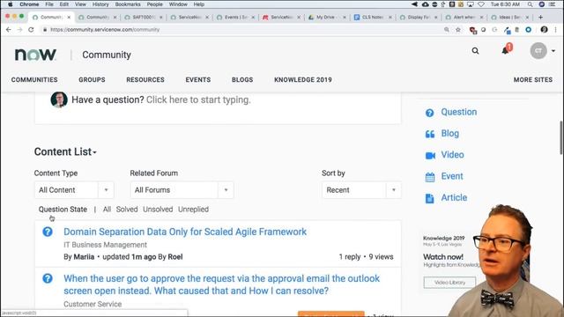Viewport: 564px width, 317px height.
Task: Open the Content Type All Content dropdown
Action: pos(74,190)
